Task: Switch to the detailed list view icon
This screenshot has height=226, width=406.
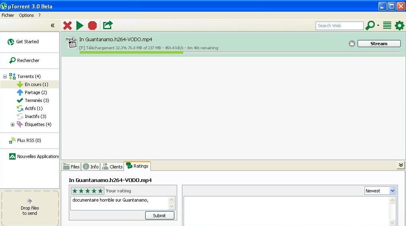Action: 387,25
